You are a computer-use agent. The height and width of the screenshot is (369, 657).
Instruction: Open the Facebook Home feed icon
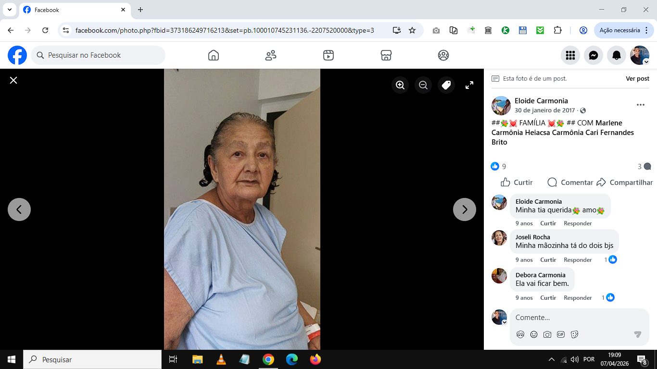pyautogui.click(x=214, y=55)
